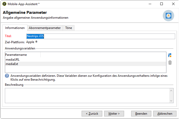Proceed with the Weiter button
This screenshot has height=119, width=179.
pos(114,114)
